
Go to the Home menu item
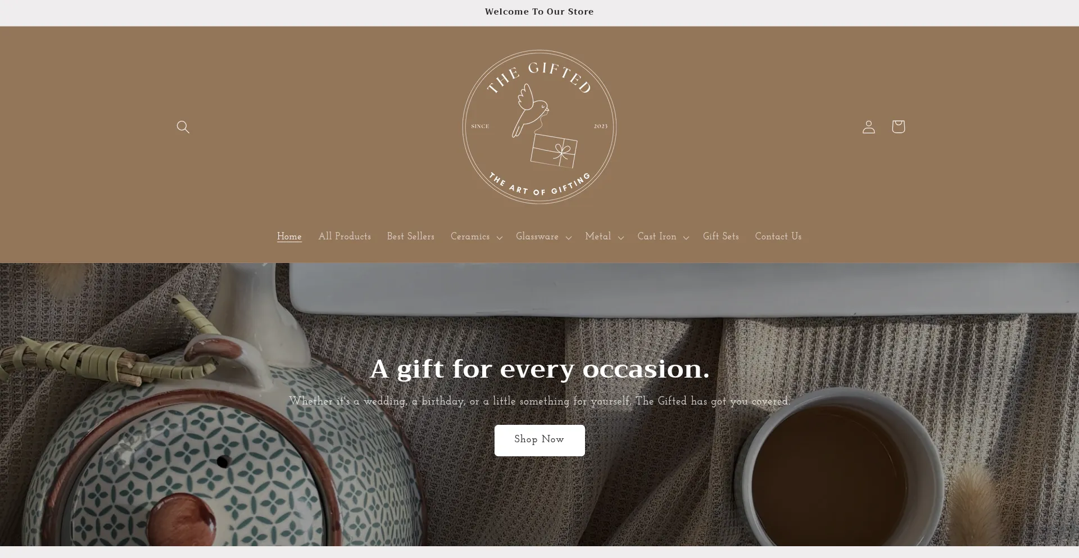tap(289, 237)
